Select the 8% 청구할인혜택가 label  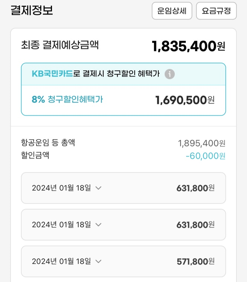(x=67, y=99)
